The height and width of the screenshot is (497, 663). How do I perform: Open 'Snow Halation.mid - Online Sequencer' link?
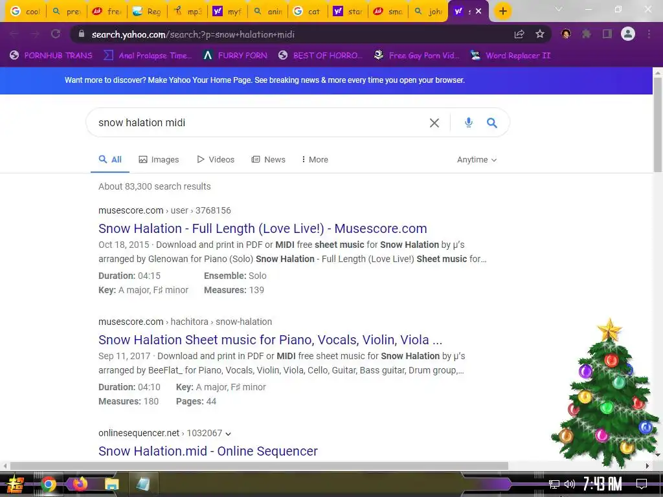(x=208, y=451)
